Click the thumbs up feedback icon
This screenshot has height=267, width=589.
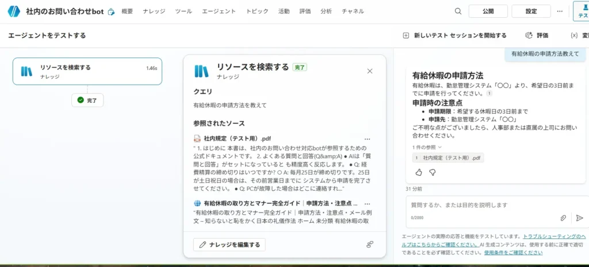pos(418,172)
